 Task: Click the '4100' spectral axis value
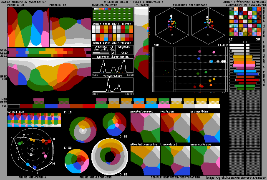click(95, 75)
